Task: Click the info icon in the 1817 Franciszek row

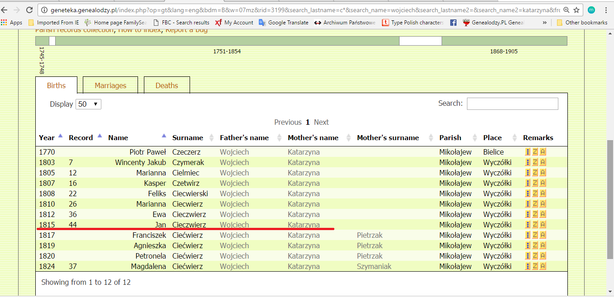Action: point(528,235)
